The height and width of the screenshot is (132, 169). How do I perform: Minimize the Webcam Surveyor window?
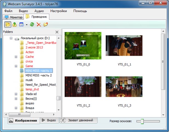143,3
